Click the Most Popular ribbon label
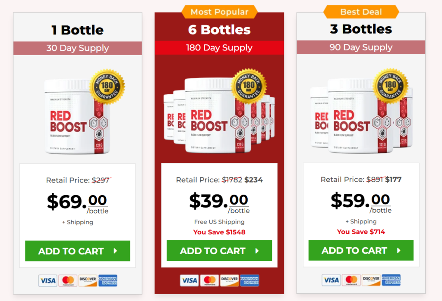 (x=219, y=12)
